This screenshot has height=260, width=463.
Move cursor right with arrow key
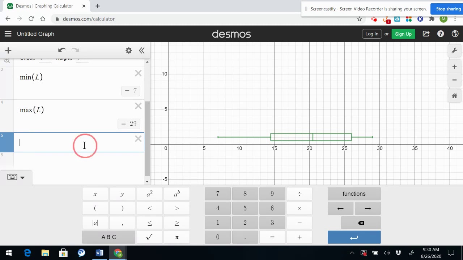(368, 208)
